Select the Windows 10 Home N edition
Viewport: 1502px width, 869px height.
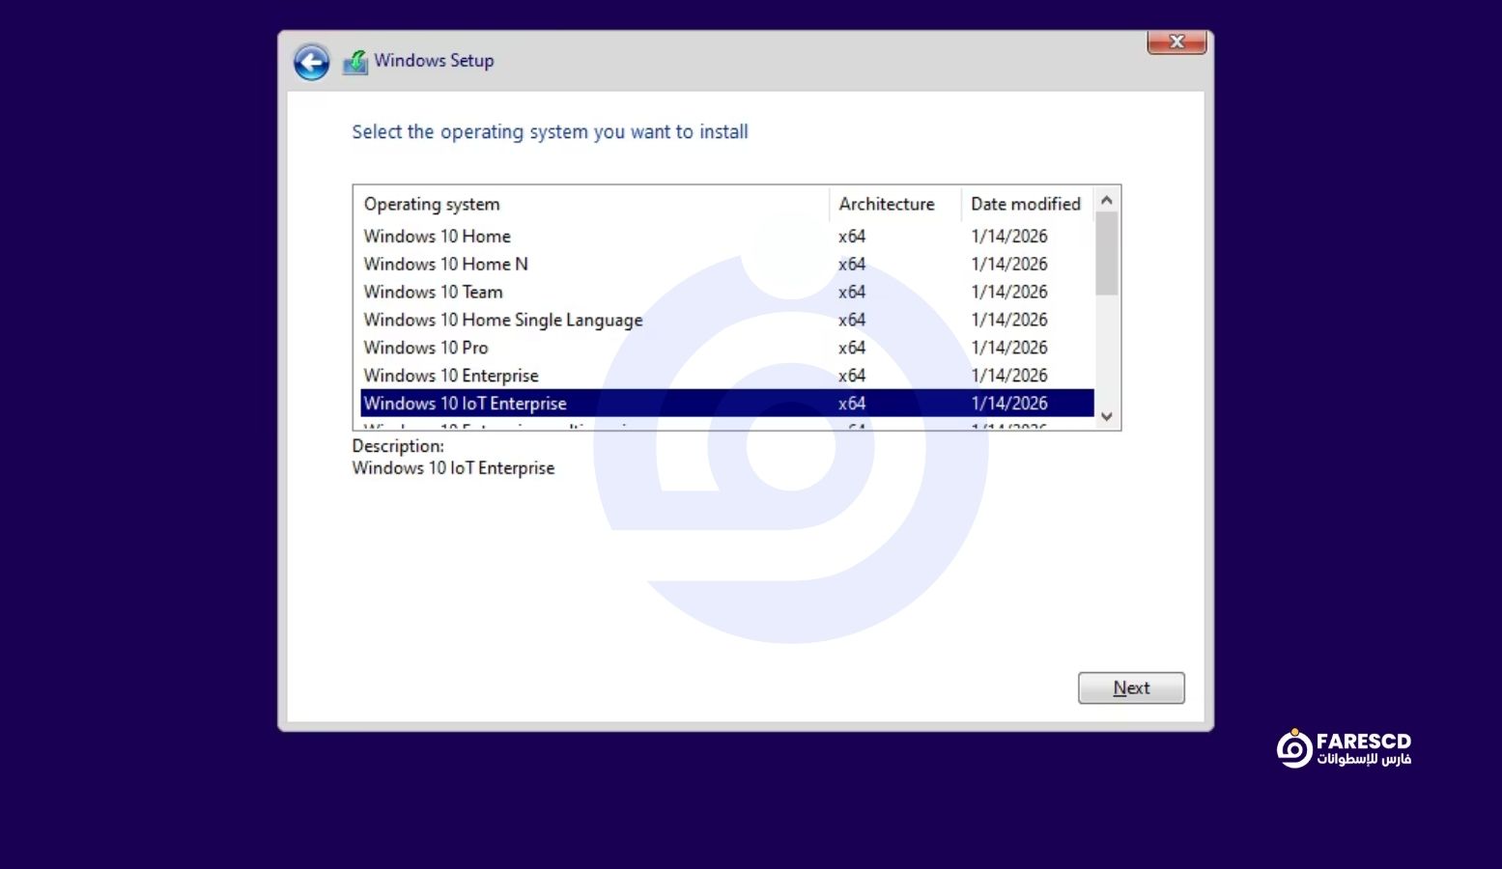click(445, 265)
